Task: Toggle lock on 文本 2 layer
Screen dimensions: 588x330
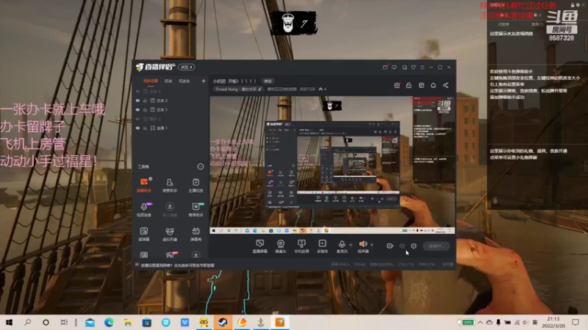Action: [145, 100]
